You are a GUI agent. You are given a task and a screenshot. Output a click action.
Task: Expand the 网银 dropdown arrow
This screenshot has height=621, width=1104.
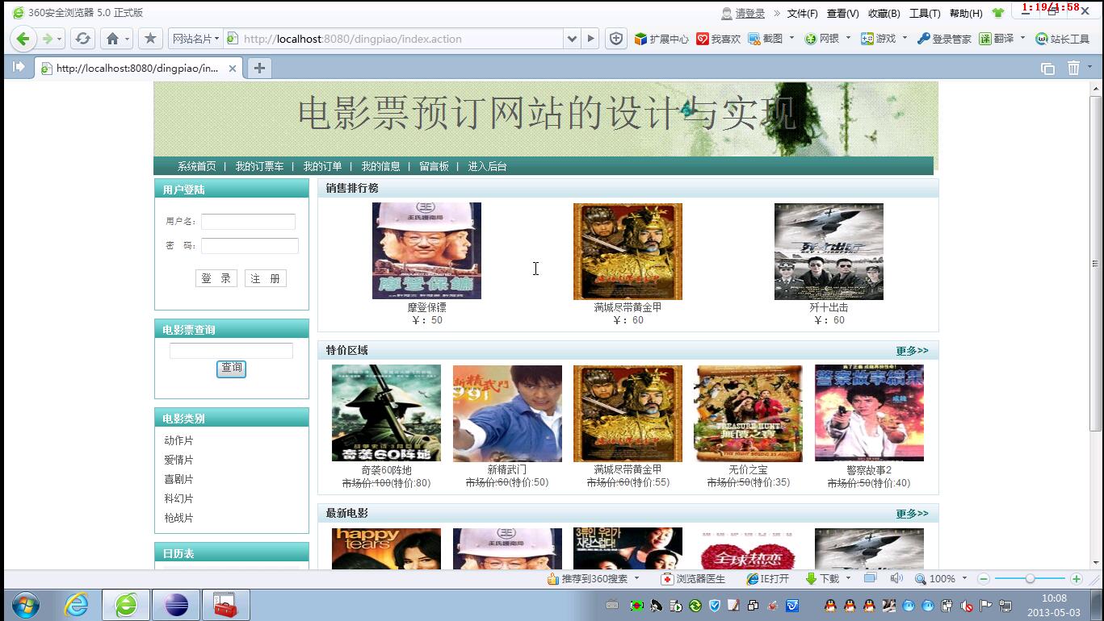[848, 38]
